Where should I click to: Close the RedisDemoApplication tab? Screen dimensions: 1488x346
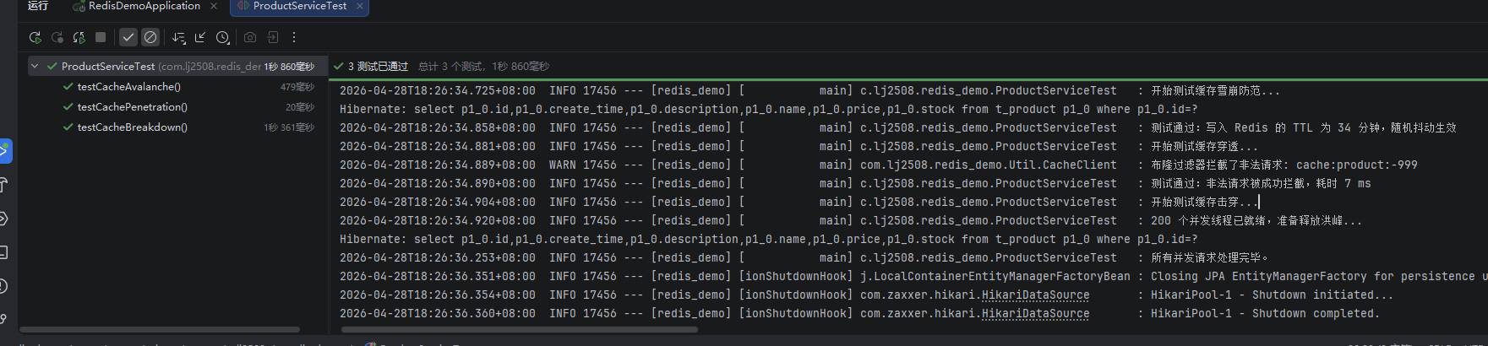[214, 6]
